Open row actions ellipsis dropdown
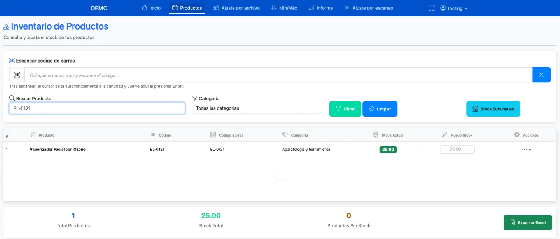 [527, 149]
